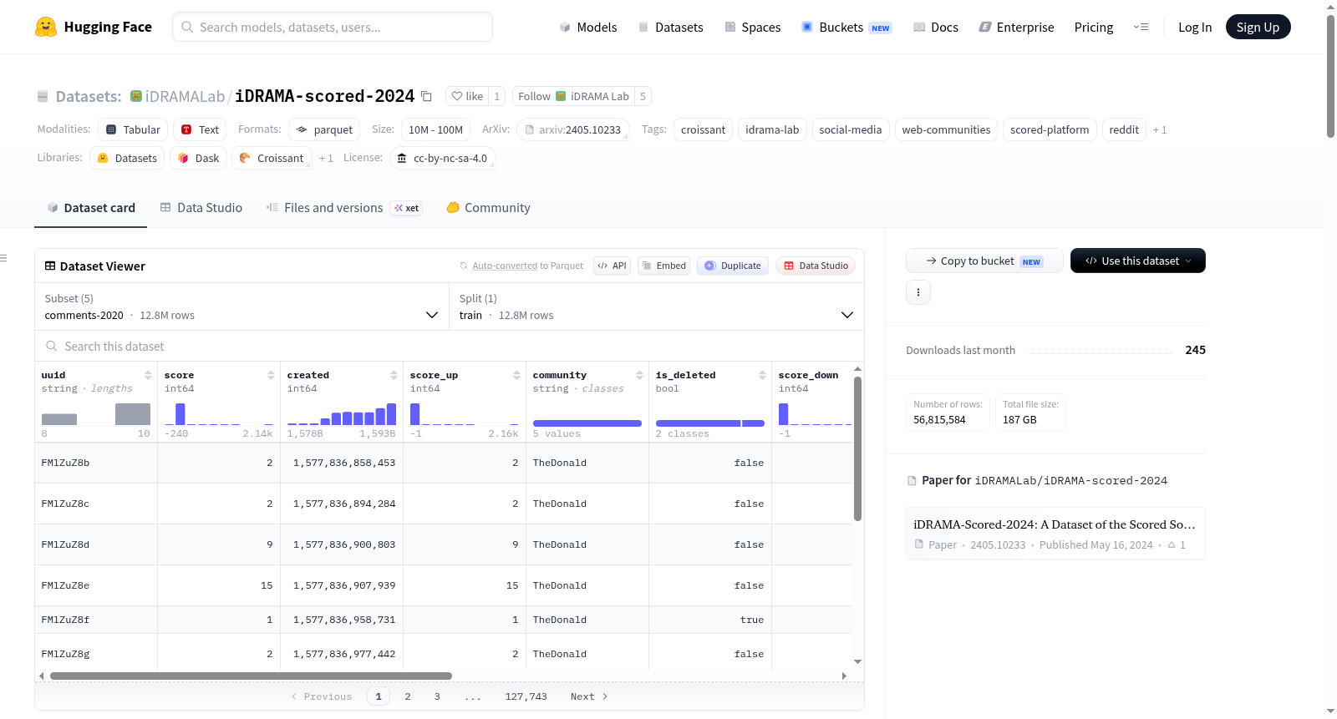Click the 10M - 100M size tag

tap(435, 130)
